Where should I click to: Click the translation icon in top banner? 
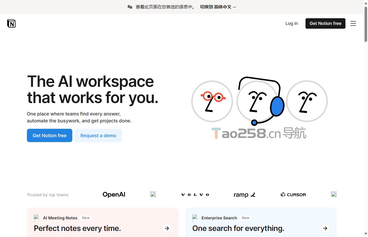point(130,7)
